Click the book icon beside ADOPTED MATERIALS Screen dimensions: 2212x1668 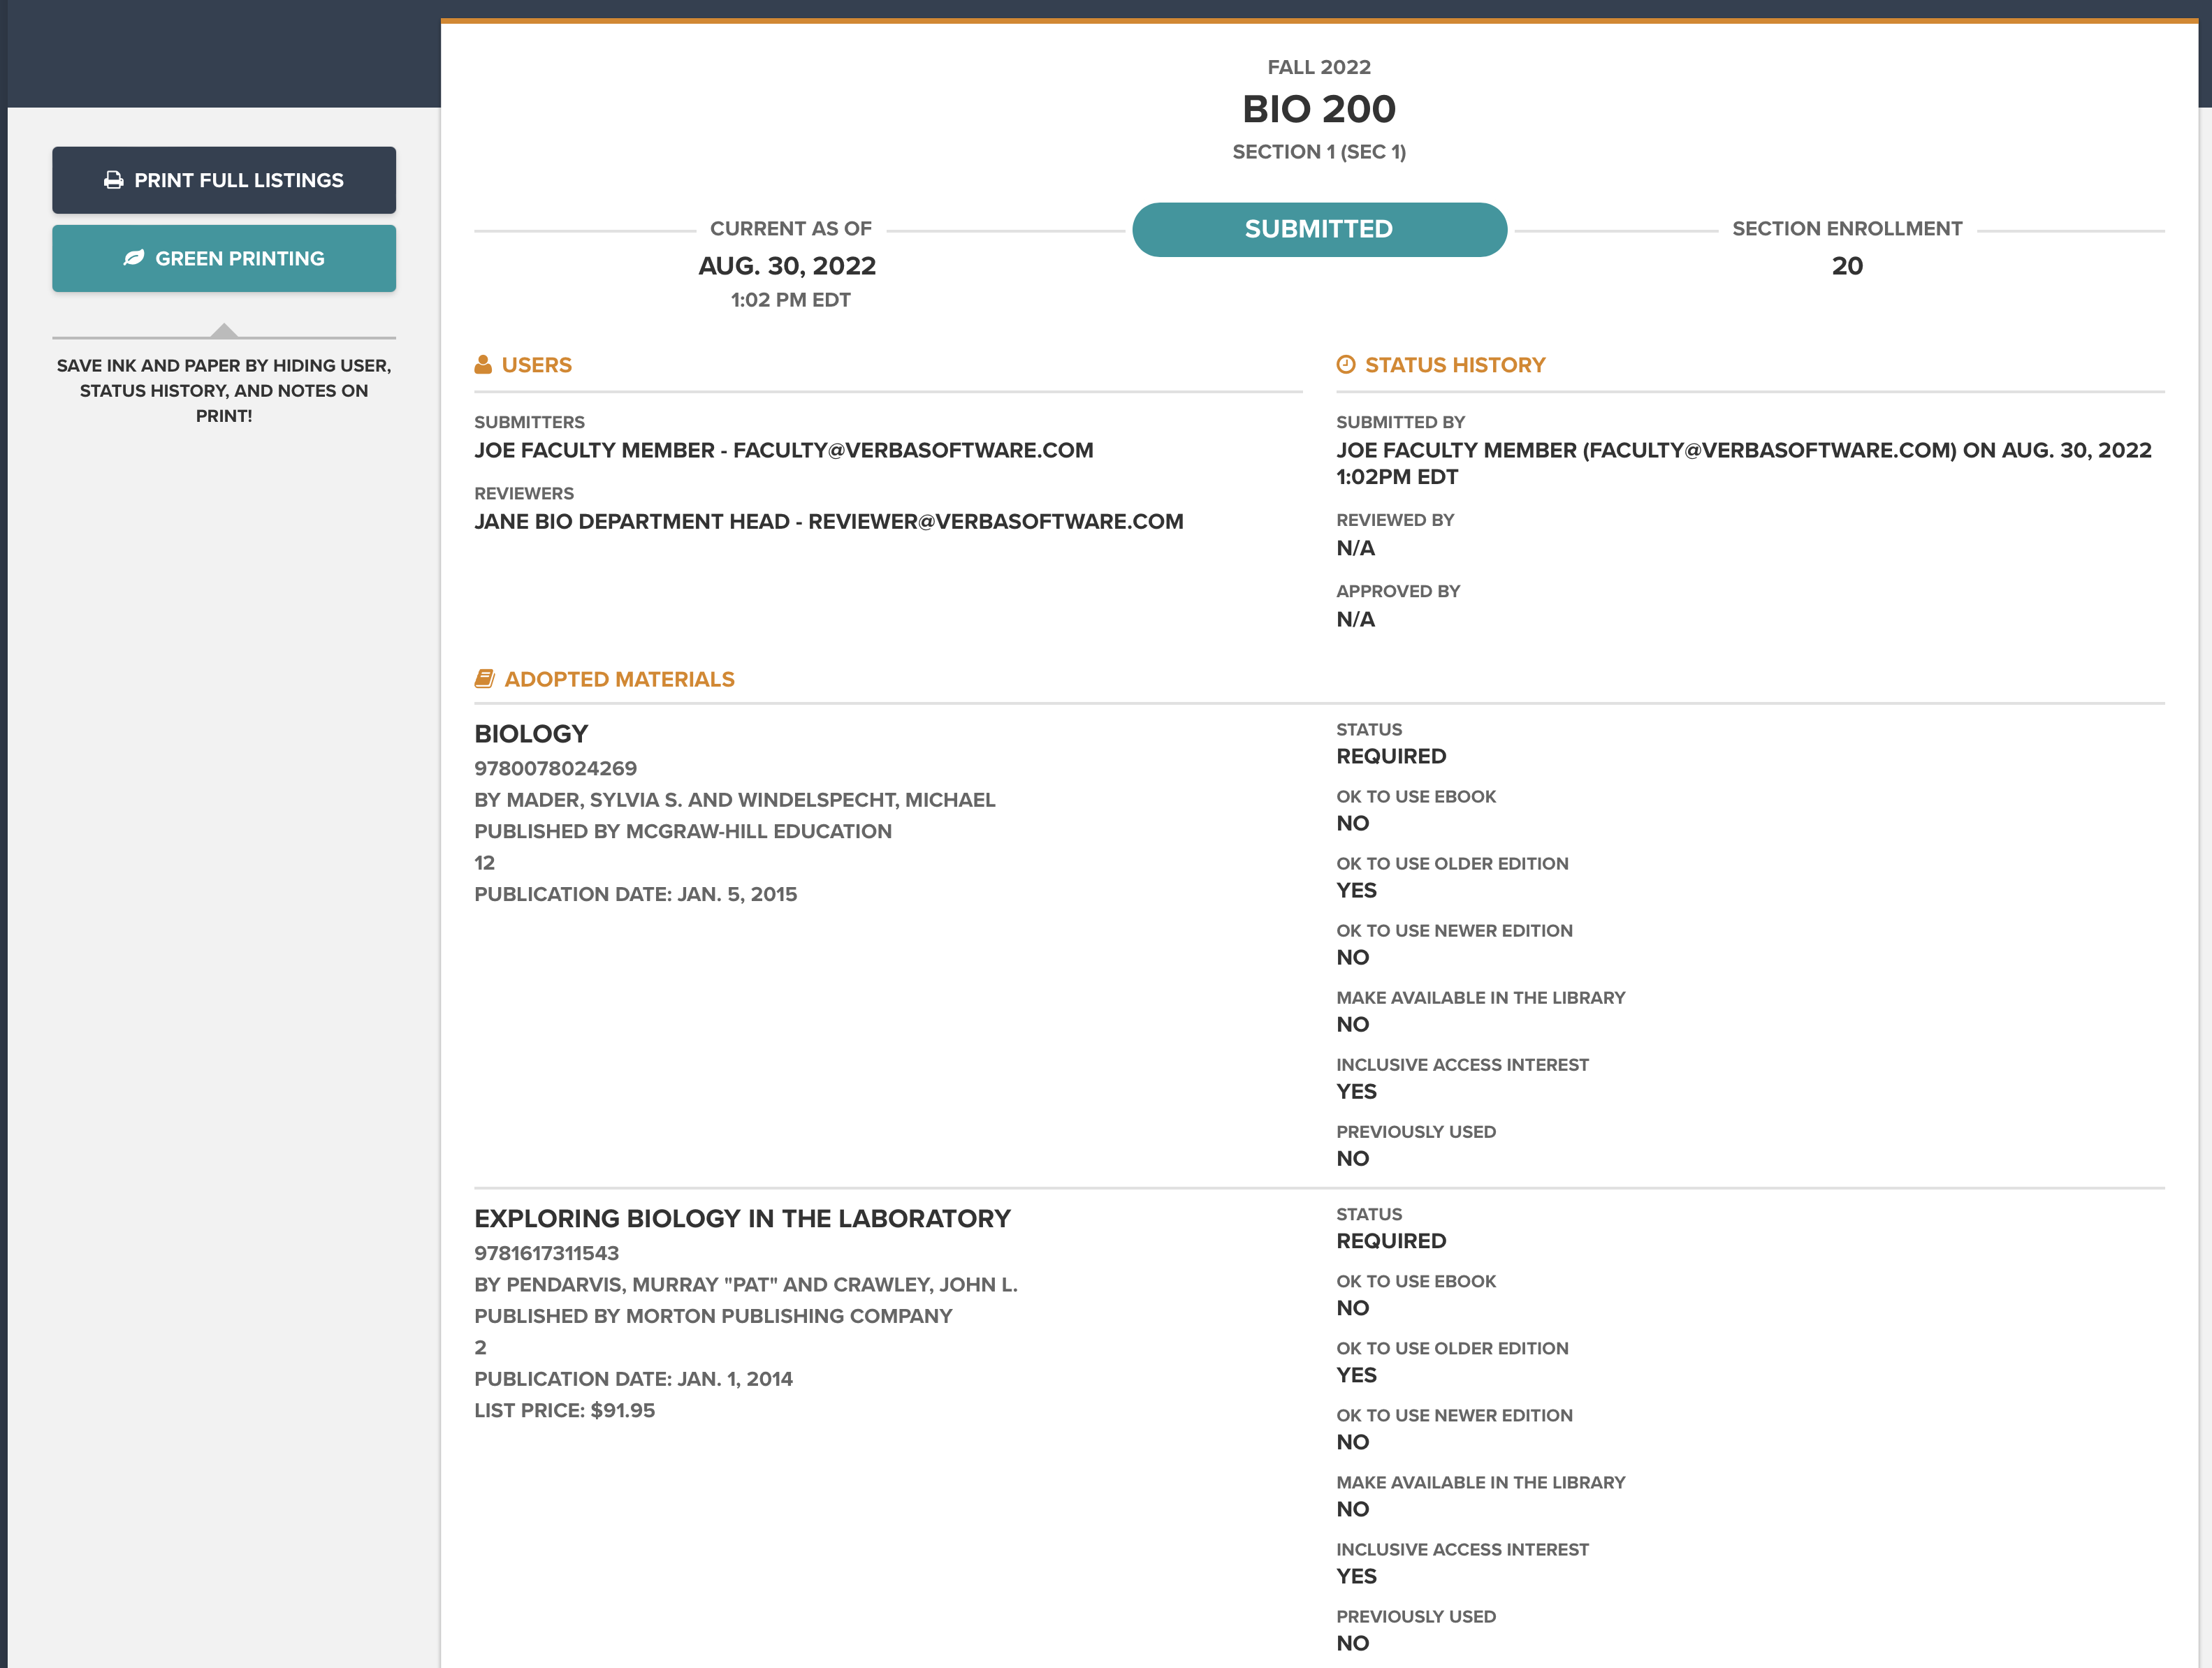485,678
